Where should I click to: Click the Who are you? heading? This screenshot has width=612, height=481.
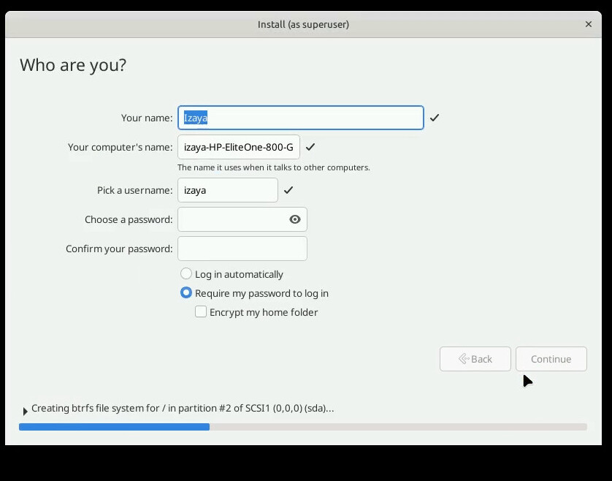pyautogui.click(x=73, y=65)
